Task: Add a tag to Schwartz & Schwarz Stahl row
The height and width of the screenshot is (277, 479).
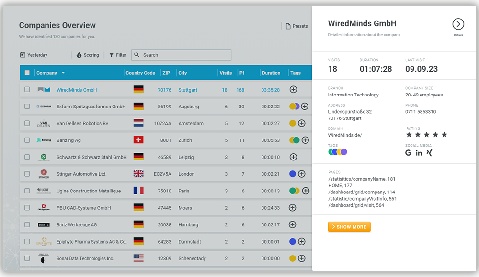Action: [x=293, y=157]
